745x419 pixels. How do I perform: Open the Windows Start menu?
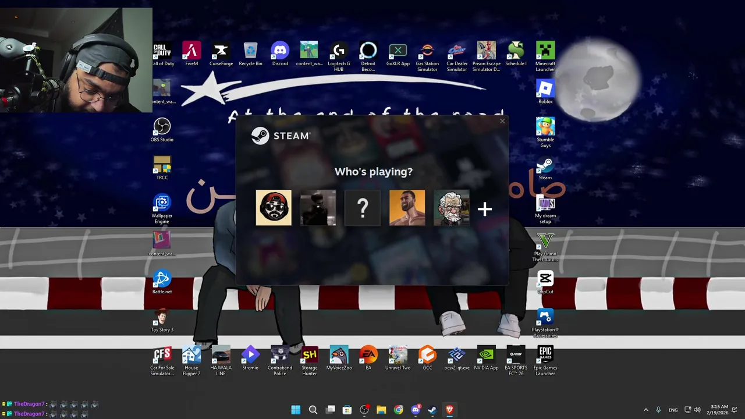pyautogui.click(x=296, y=410)
